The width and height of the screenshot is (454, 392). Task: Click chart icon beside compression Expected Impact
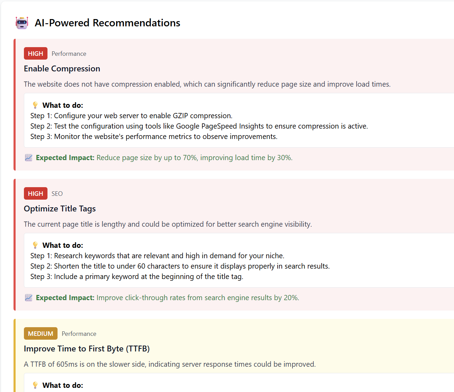tap(29, 158)
